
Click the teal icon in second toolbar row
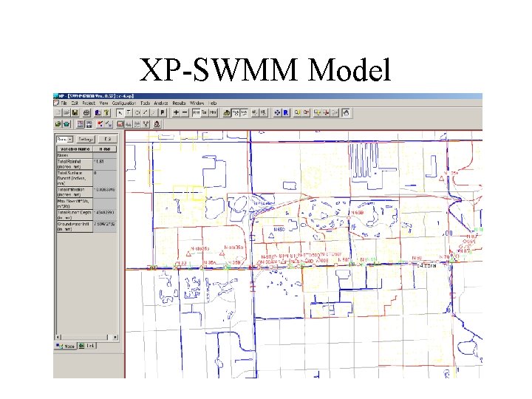[x=66, y=124]
